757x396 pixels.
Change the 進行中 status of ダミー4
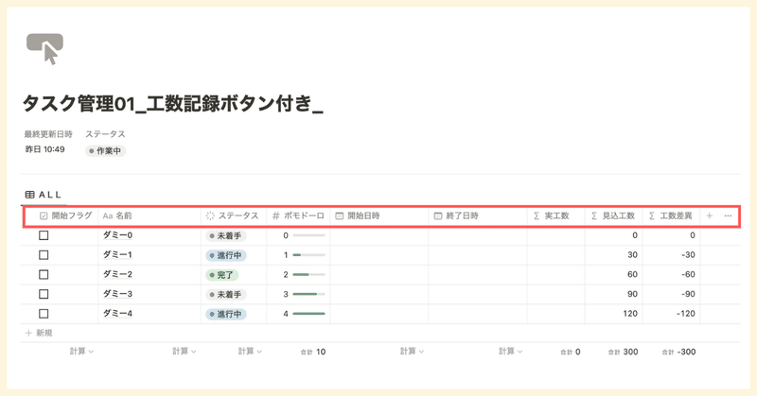point(226,314)
